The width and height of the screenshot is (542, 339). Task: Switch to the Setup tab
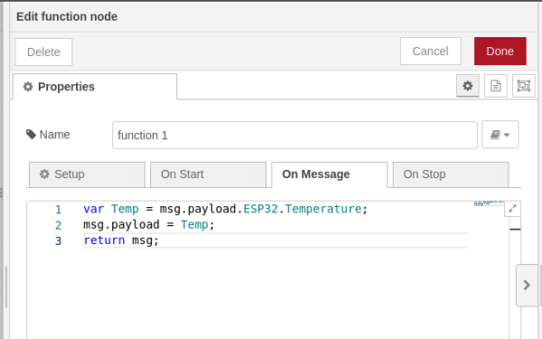pos(87,174)
